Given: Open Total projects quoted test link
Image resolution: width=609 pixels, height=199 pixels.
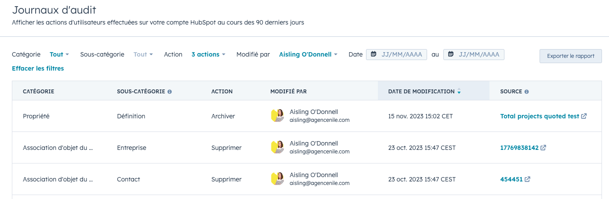Looking at the screenshot, I should (x=540, y=116).
